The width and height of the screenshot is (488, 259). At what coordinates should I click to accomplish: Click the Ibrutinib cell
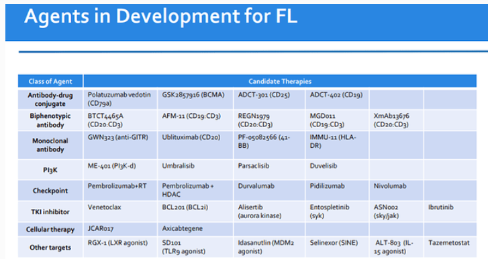(x=450, y=211)
